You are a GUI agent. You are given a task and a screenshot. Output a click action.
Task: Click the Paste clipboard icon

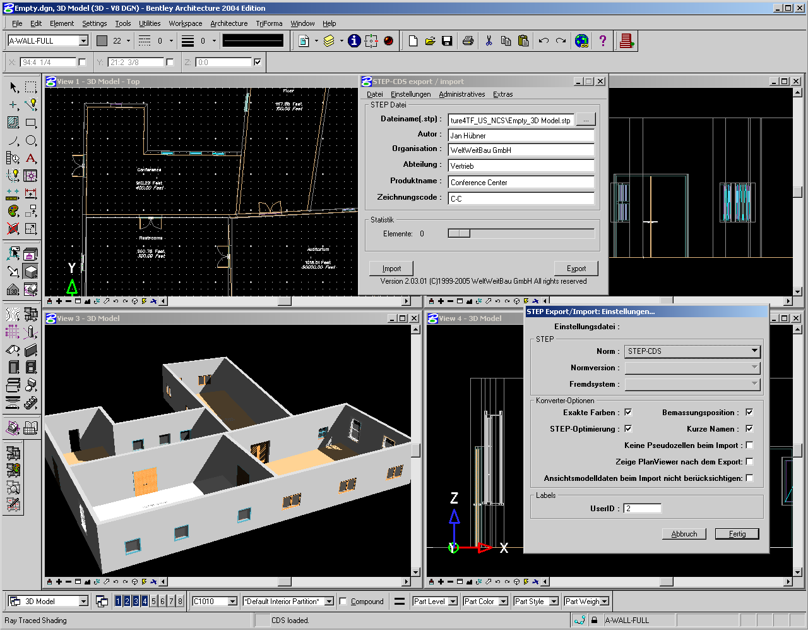point(523,41)
